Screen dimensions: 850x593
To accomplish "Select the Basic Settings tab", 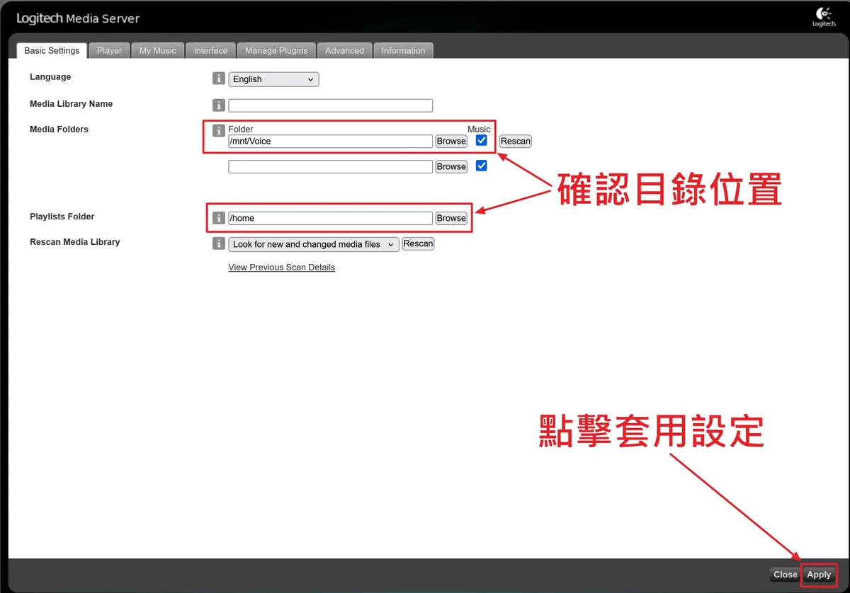I will coord(52,50).
